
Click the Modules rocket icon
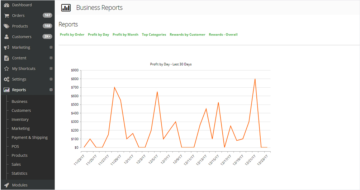point(6,185)
